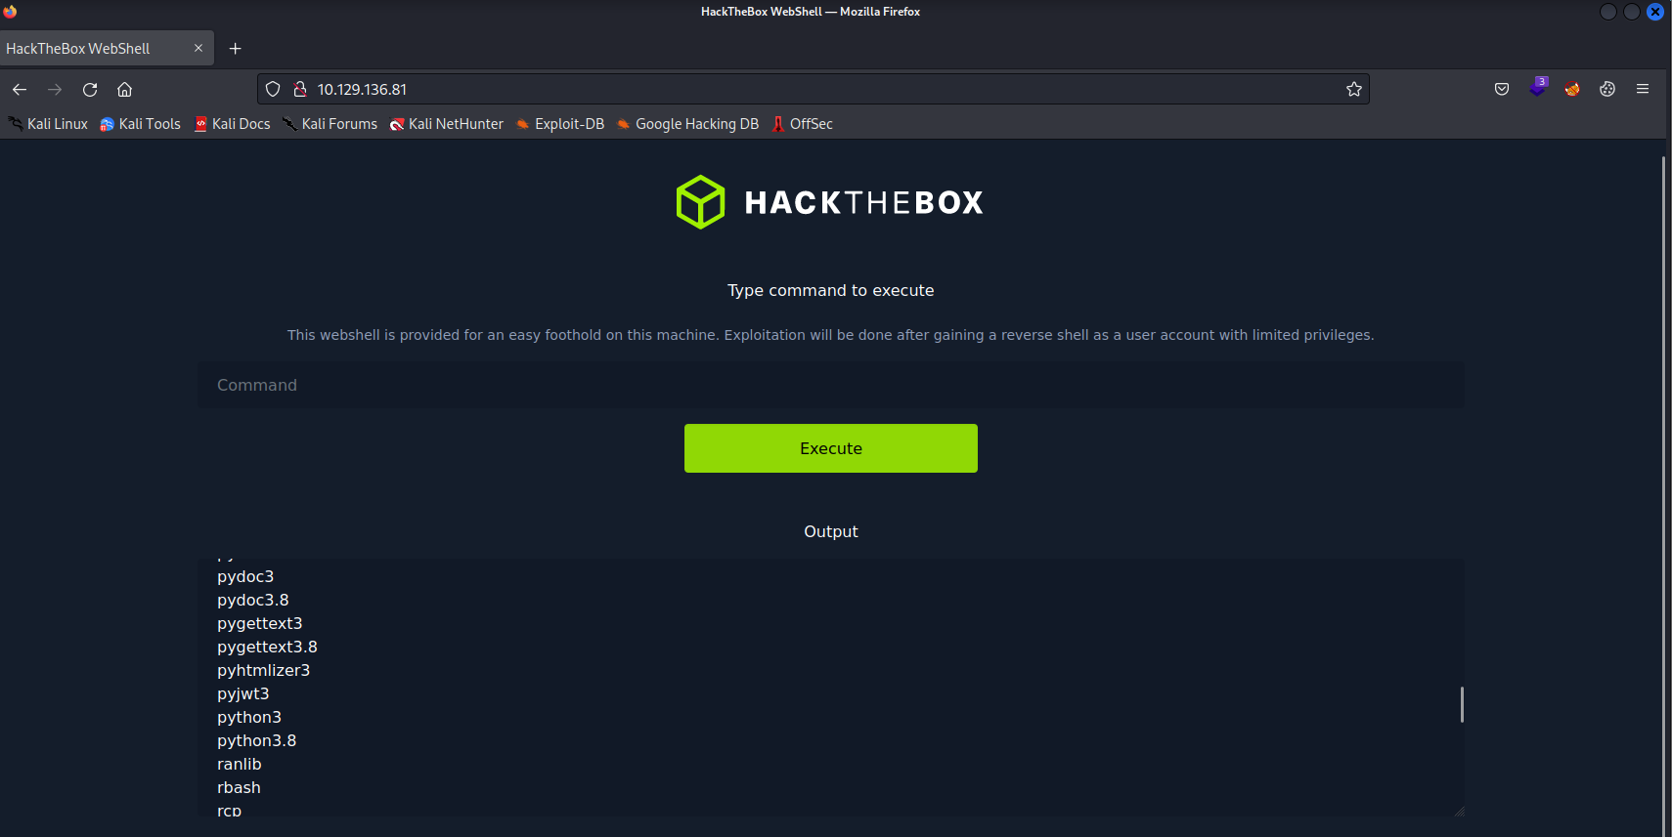Open the Google Hacking DB bookmark
Viewport: 1672px width, 837px height.
coord(687,124)
